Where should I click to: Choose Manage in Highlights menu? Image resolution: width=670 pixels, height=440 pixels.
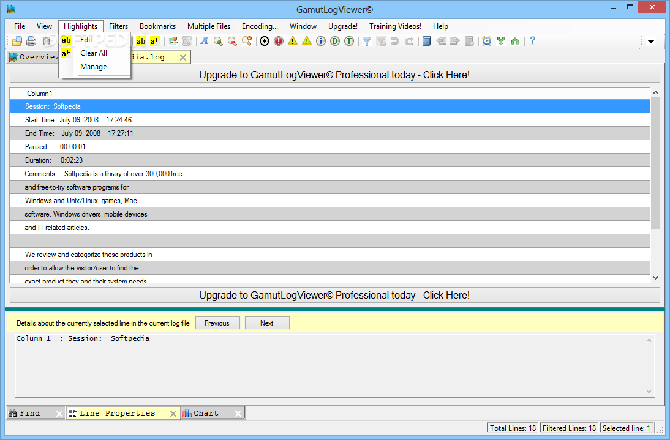[x=94, y=67]
